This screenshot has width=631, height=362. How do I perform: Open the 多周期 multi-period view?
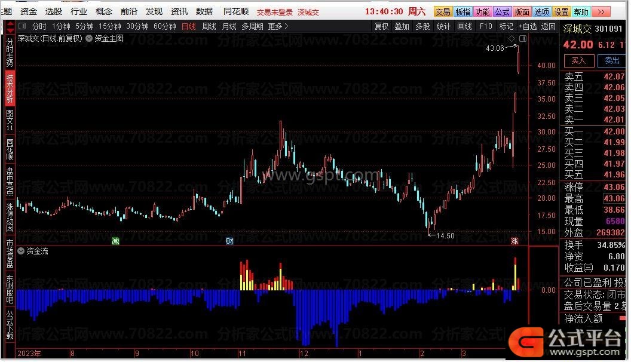(x=252, y=26)
